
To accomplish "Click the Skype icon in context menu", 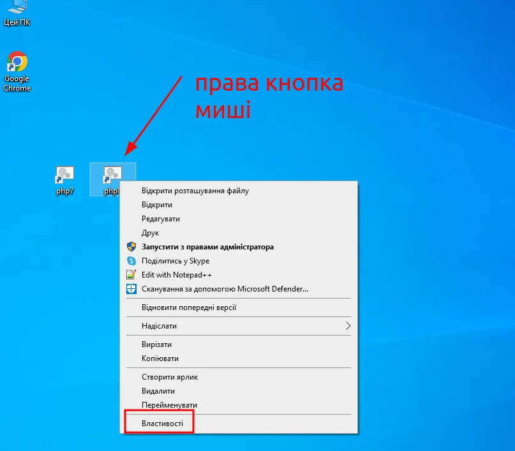I will [131, 261].
